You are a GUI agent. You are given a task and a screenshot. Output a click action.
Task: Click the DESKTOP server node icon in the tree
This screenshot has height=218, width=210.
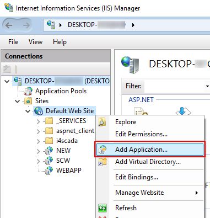(x=18, y=81)
